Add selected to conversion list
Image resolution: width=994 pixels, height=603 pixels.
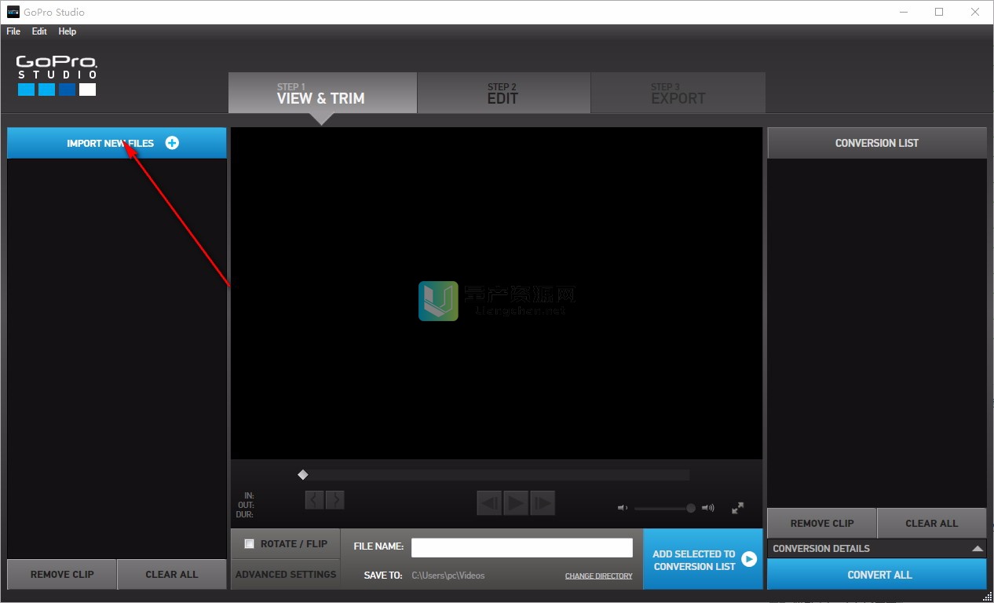[x=703, y=559]
